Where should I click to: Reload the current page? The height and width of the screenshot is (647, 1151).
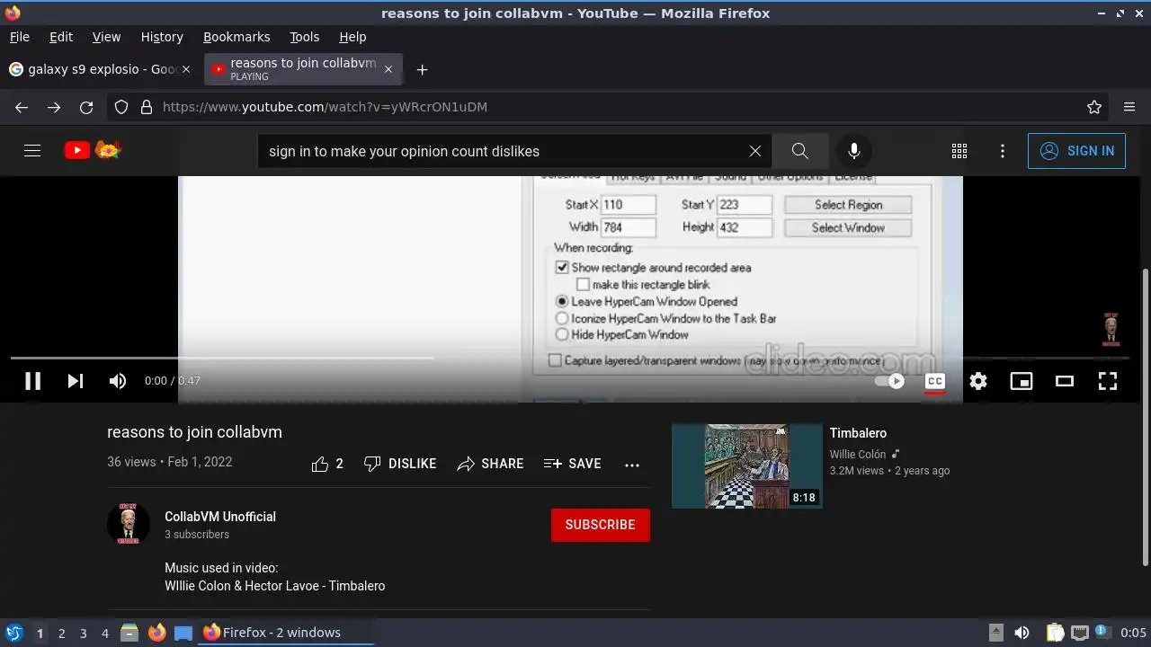86,107
